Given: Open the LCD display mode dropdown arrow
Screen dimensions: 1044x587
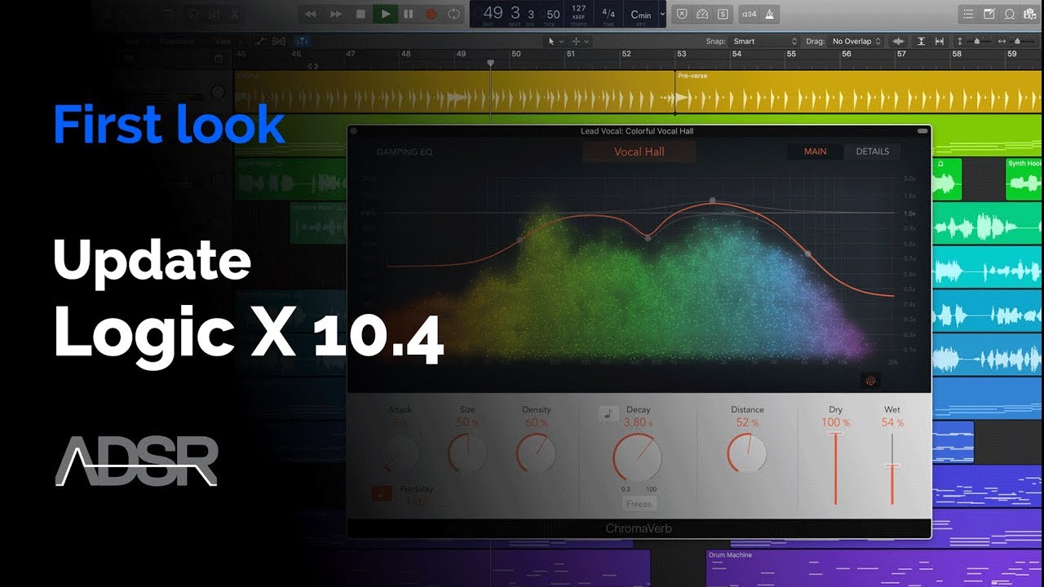Looking at the screenshot, I should pos(661,14).
